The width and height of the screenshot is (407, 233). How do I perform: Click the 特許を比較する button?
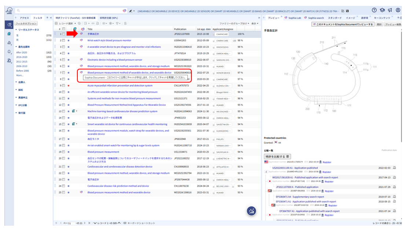(277, 156)
